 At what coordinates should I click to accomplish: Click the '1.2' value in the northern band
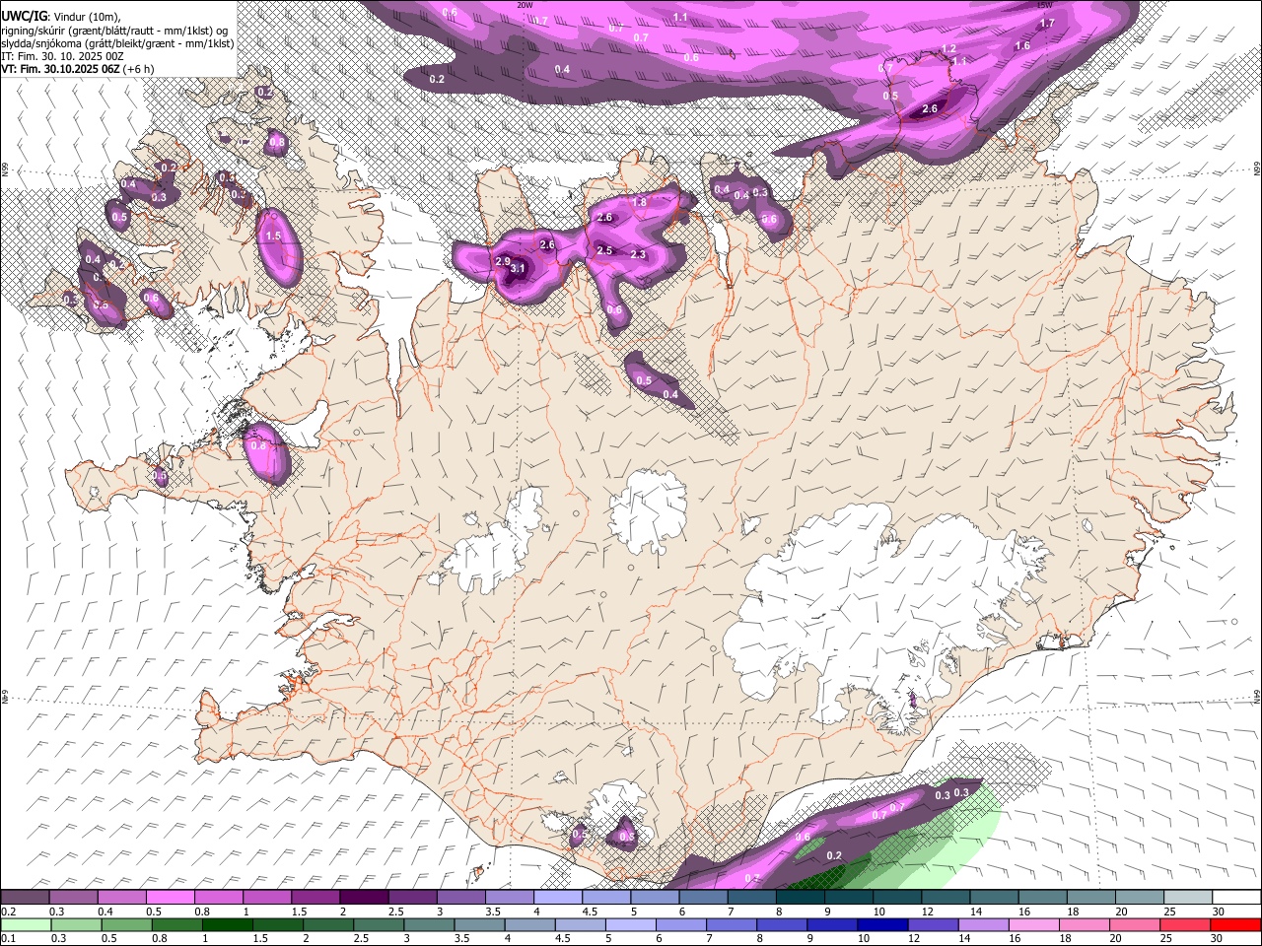[949, 48]
